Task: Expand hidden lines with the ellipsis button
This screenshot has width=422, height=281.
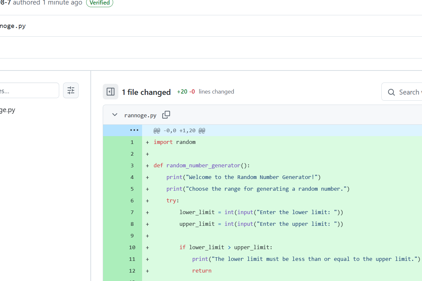Action: click(134, 130)
